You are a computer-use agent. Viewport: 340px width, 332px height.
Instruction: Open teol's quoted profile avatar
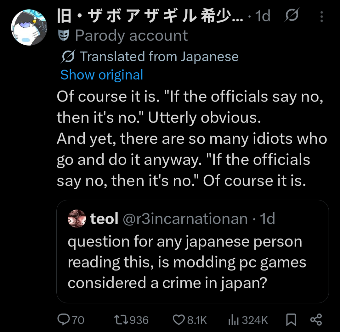point(76,219)
